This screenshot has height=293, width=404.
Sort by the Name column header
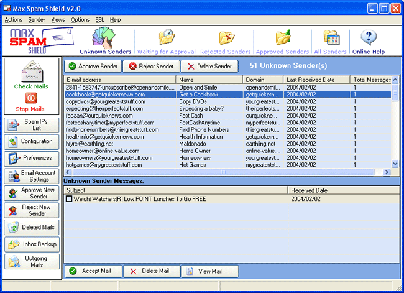[x=209, y=80]
